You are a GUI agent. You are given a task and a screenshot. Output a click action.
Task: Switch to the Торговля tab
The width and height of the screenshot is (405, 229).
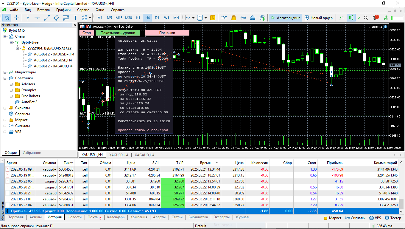16,217
